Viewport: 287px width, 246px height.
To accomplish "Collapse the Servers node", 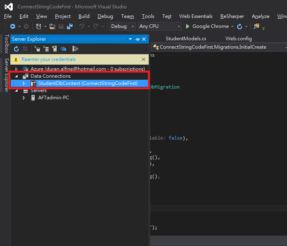I will tap(16, 91).
